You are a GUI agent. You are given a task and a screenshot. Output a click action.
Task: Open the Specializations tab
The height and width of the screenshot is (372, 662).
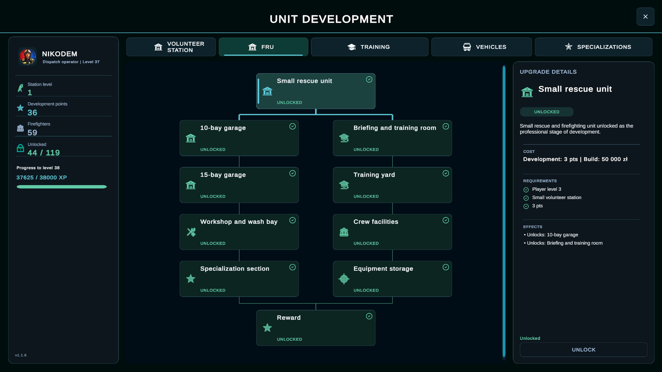pyautogui.click(x=593, y=47)
